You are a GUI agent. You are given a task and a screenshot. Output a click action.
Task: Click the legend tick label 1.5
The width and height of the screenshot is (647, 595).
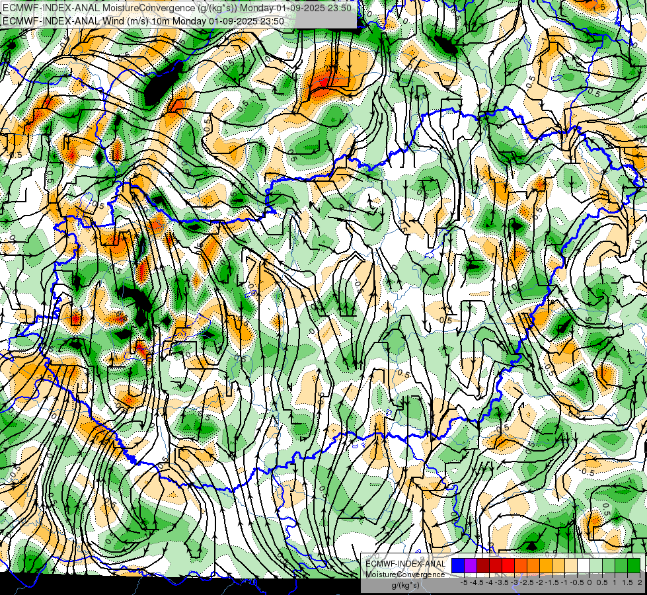(x=627, y=582)
